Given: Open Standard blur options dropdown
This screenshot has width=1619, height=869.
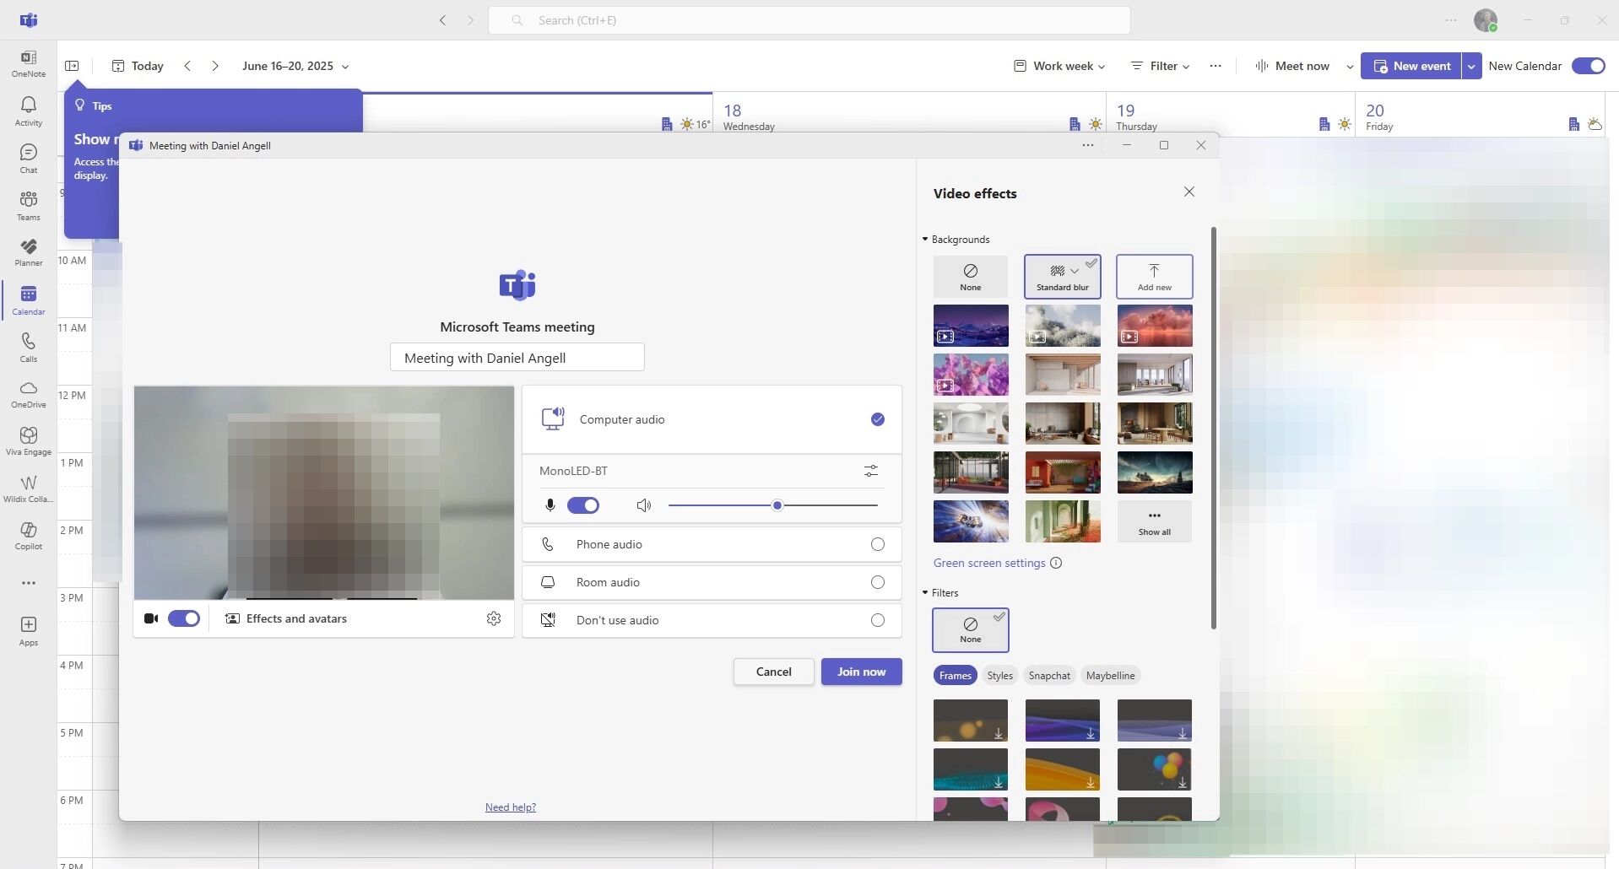Looking at the screenshot, I should (1074, 271).
